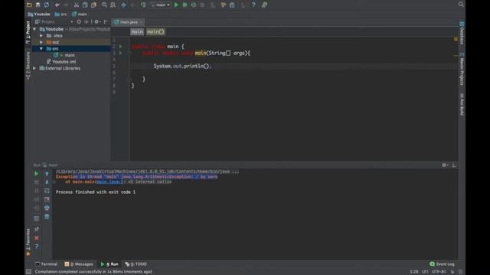
Task: Expand the out folder
Action: point(41,42)
